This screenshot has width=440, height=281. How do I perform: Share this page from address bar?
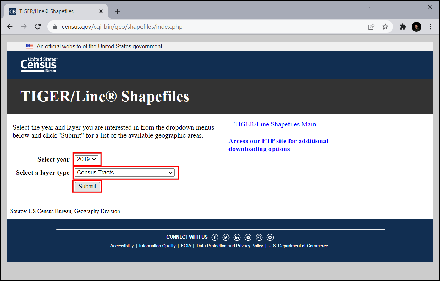(371, 27)
